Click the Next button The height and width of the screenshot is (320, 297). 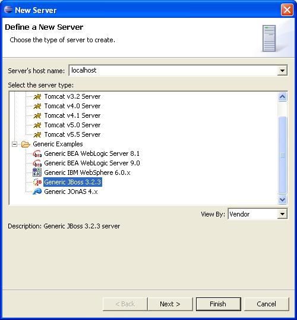click(170, 304)
